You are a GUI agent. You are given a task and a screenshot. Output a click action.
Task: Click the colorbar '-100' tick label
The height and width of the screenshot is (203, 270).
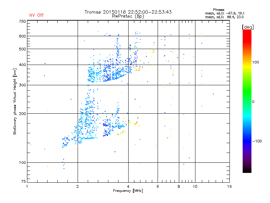[257, 141]
